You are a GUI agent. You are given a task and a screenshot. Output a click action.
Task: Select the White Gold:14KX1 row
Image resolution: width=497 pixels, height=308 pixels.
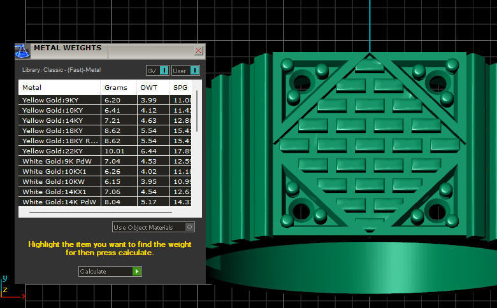coord(105,192)
